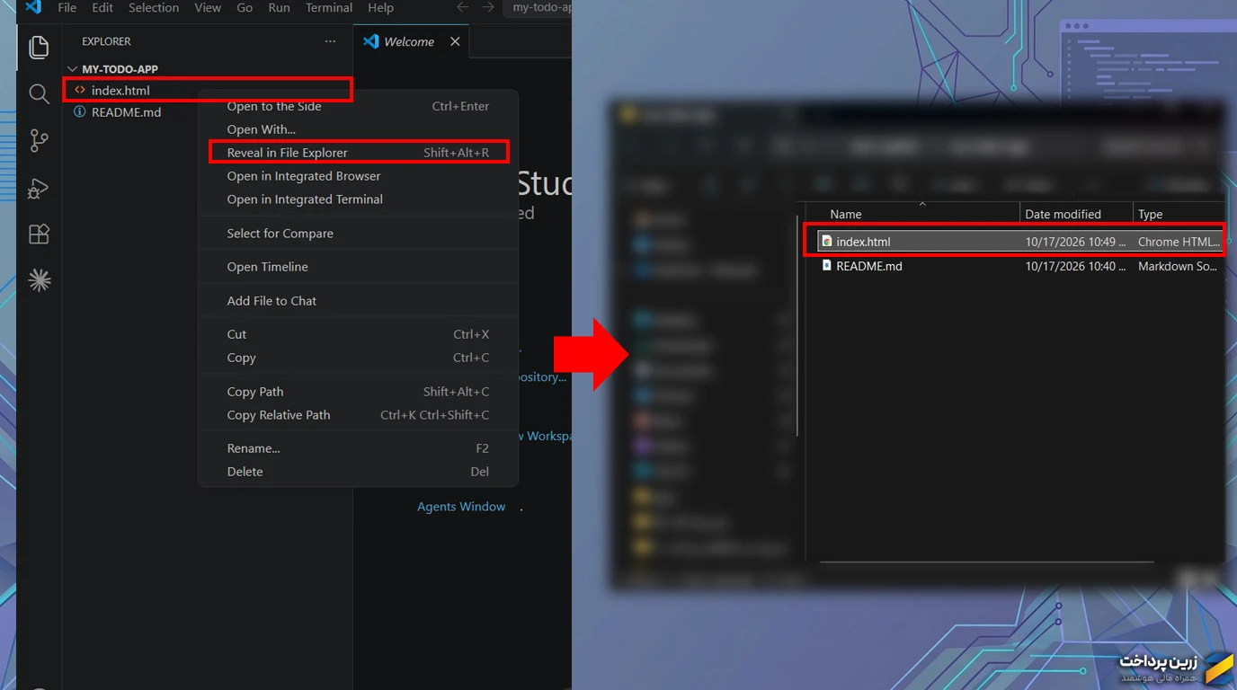
Task: Open the Run and Debug view icon
Action: point(39,188)
